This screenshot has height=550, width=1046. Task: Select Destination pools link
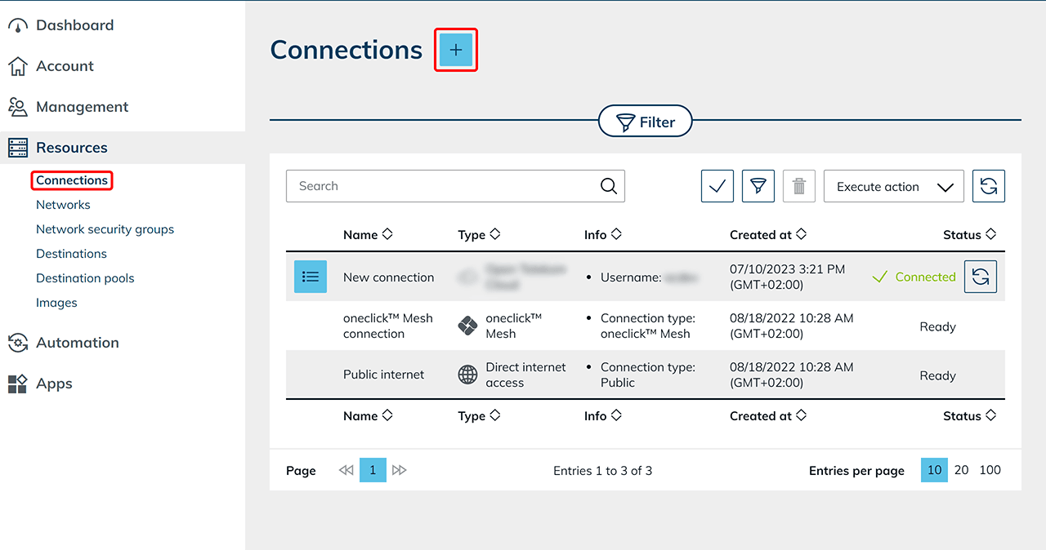(x=85, y=278)
